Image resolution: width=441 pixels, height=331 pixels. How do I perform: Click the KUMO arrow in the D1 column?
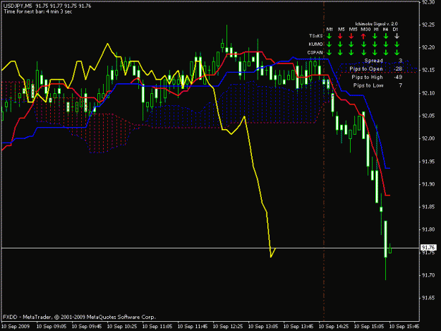pyautogui.click(x=397, y=44)
